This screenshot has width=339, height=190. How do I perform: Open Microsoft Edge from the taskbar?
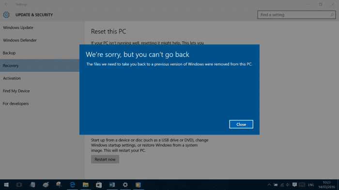tap(73, 185)
